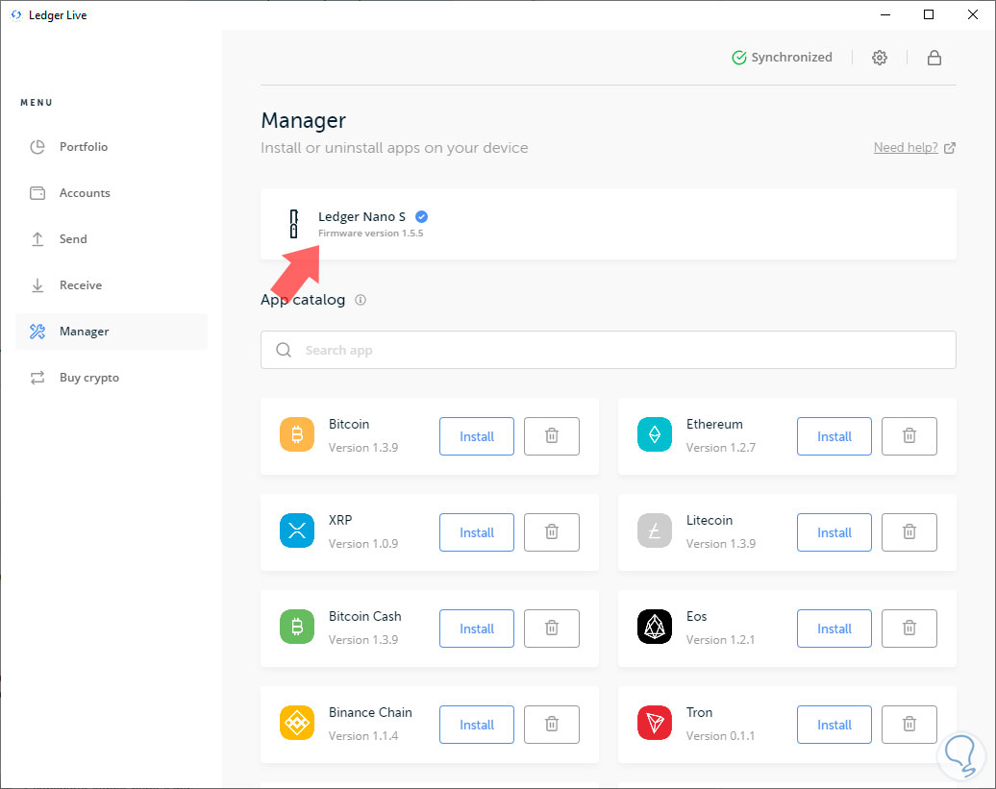Click the Eos app icon

tap(655, 627)
